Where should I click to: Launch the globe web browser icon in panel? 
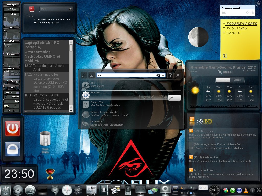click(x=18, y=190)
